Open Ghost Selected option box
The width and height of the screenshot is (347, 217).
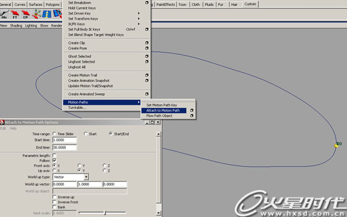[147, 56]
